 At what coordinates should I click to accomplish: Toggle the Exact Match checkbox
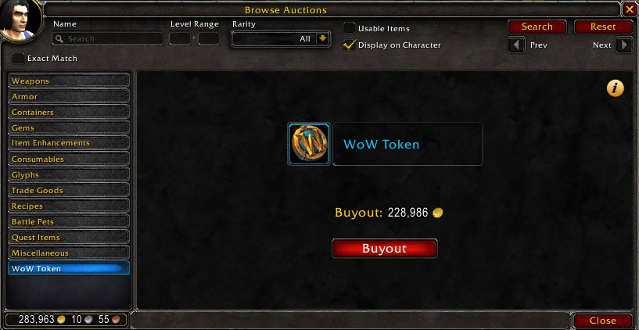coord(18,59)
